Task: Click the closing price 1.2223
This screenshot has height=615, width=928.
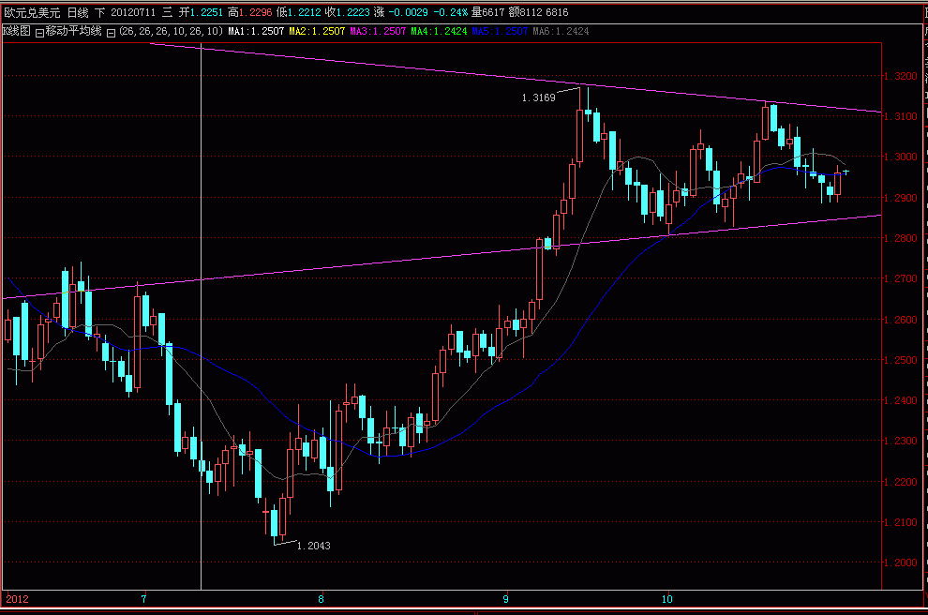Action: click(x=353, y=12)
